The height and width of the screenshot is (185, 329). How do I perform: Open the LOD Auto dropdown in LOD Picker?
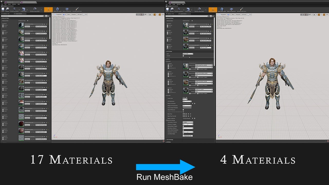(x=188, y=54)
